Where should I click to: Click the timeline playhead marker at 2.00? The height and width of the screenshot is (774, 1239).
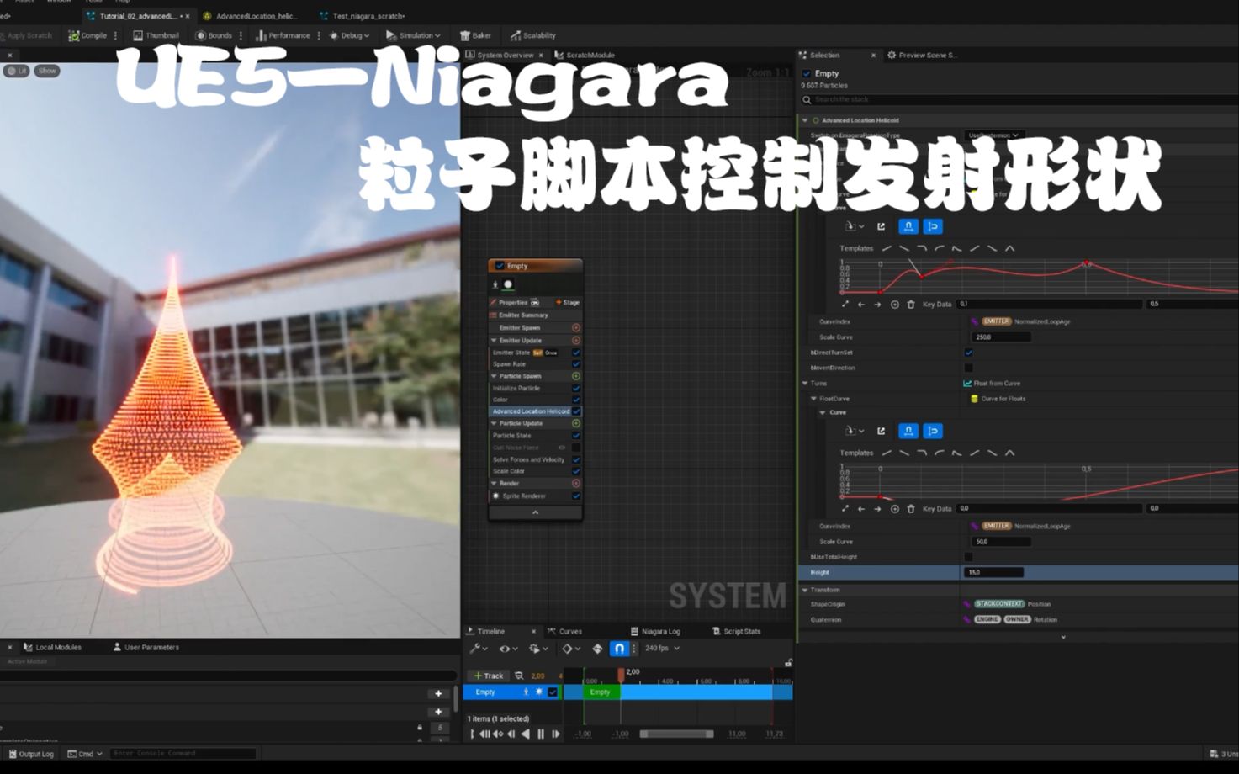point(622,674)
